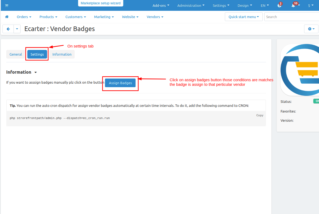Open the Marketplace setup wizard
Viewport: 319px width, 214px height.
[100, 3]
